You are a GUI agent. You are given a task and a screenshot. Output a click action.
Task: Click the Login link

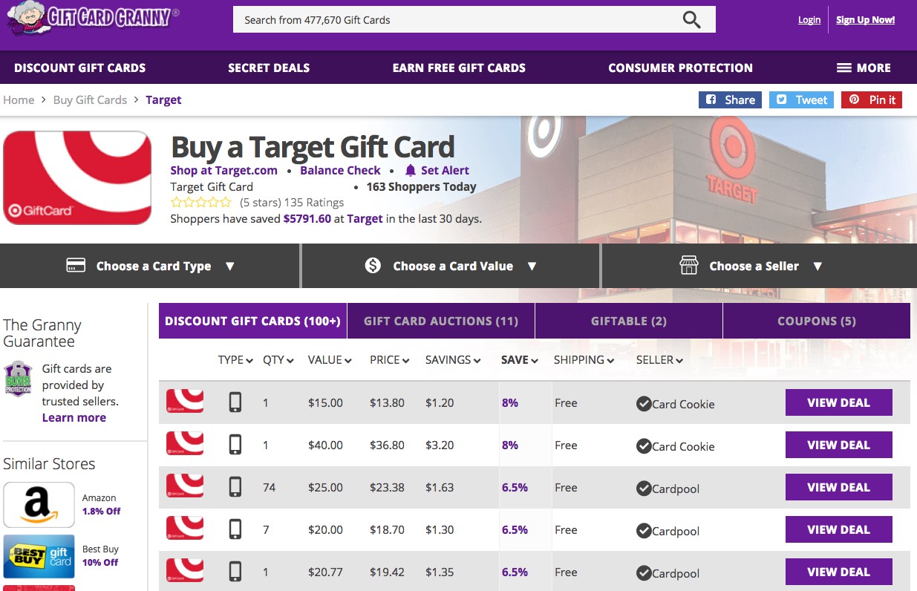pyautogui.click(x=809, y=20)
